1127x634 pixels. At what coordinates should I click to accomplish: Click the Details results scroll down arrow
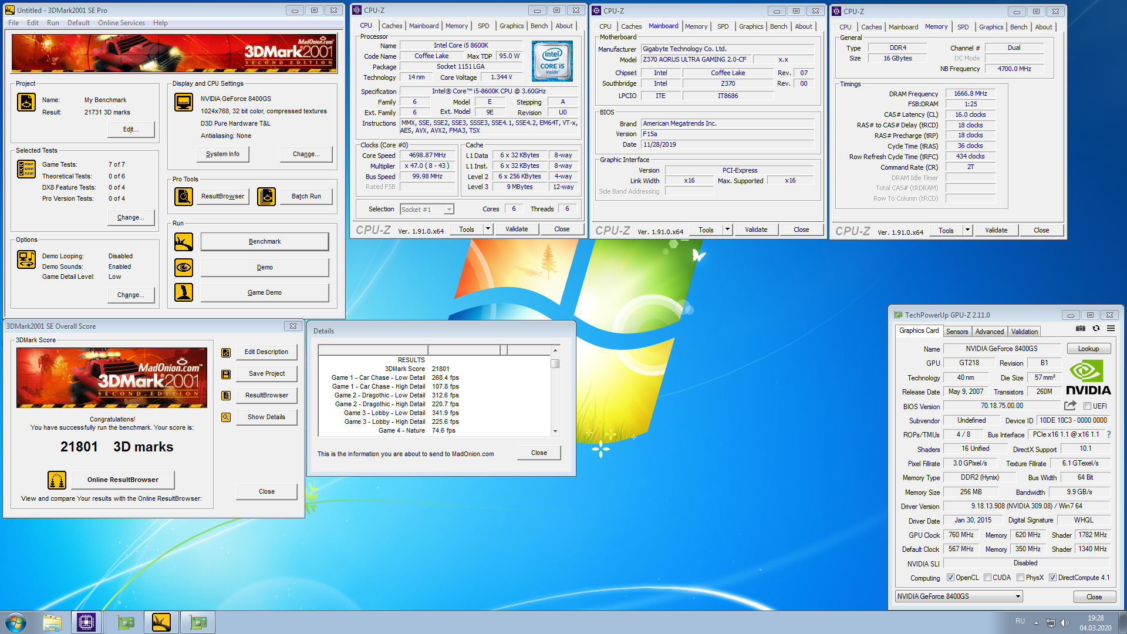tap(555, 431)
